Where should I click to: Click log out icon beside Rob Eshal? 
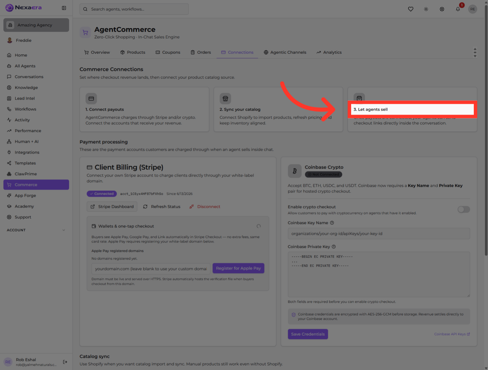click(65, 362)
